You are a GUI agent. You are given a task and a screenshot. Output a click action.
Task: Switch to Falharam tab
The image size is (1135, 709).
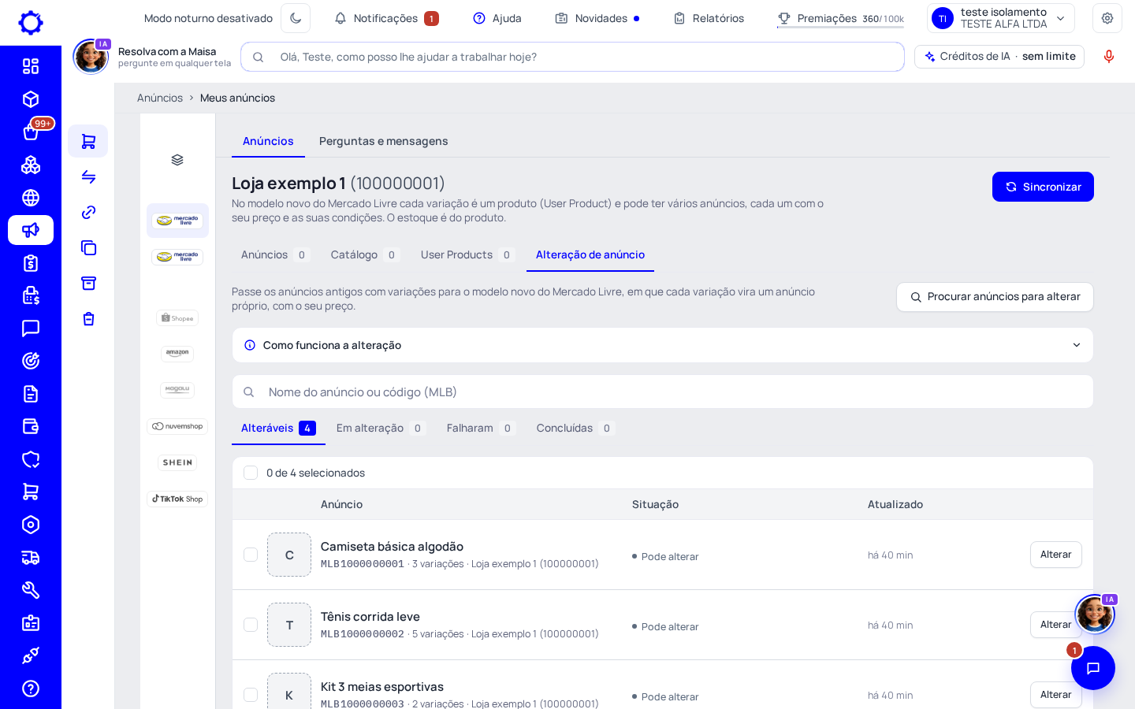pyautogui.click(x=481, y=428)
